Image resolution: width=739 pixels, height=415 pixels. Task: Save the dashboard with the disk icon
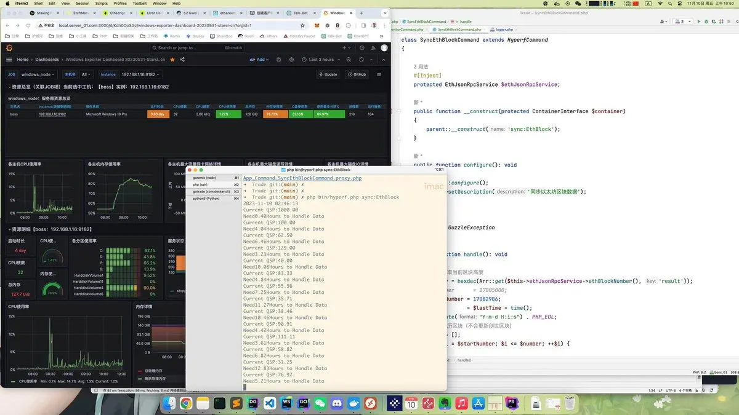[278, 60]
